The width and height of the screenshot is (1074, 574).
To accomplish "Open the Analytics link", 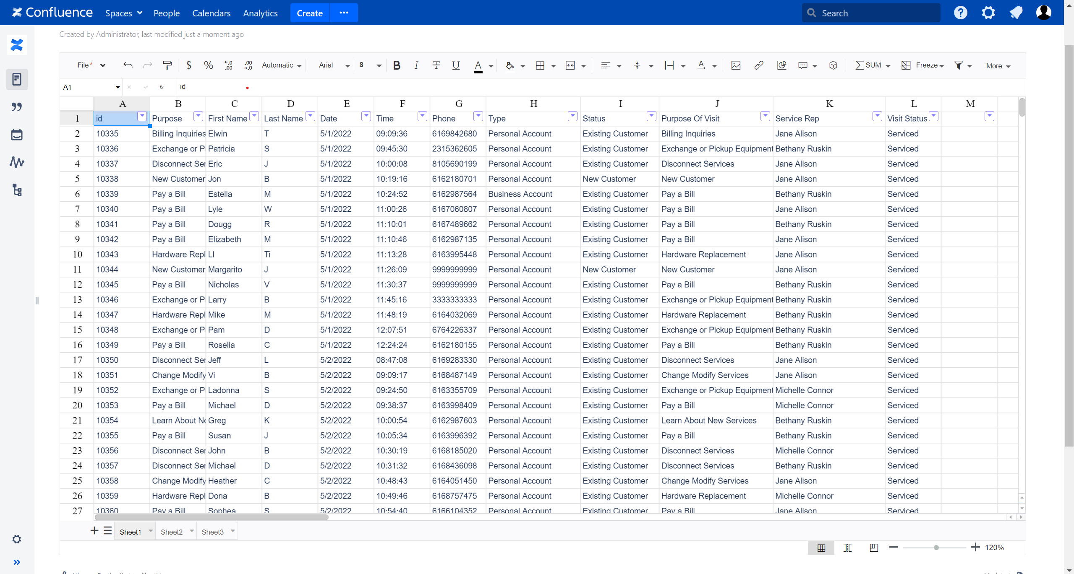I will point(260,13).
